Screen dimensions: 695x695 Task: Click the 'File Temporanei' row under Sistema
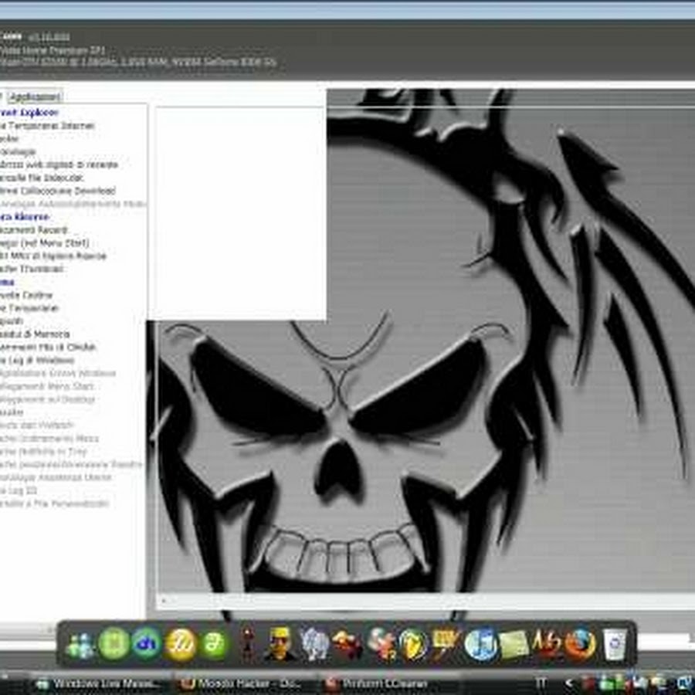(29, 308)
